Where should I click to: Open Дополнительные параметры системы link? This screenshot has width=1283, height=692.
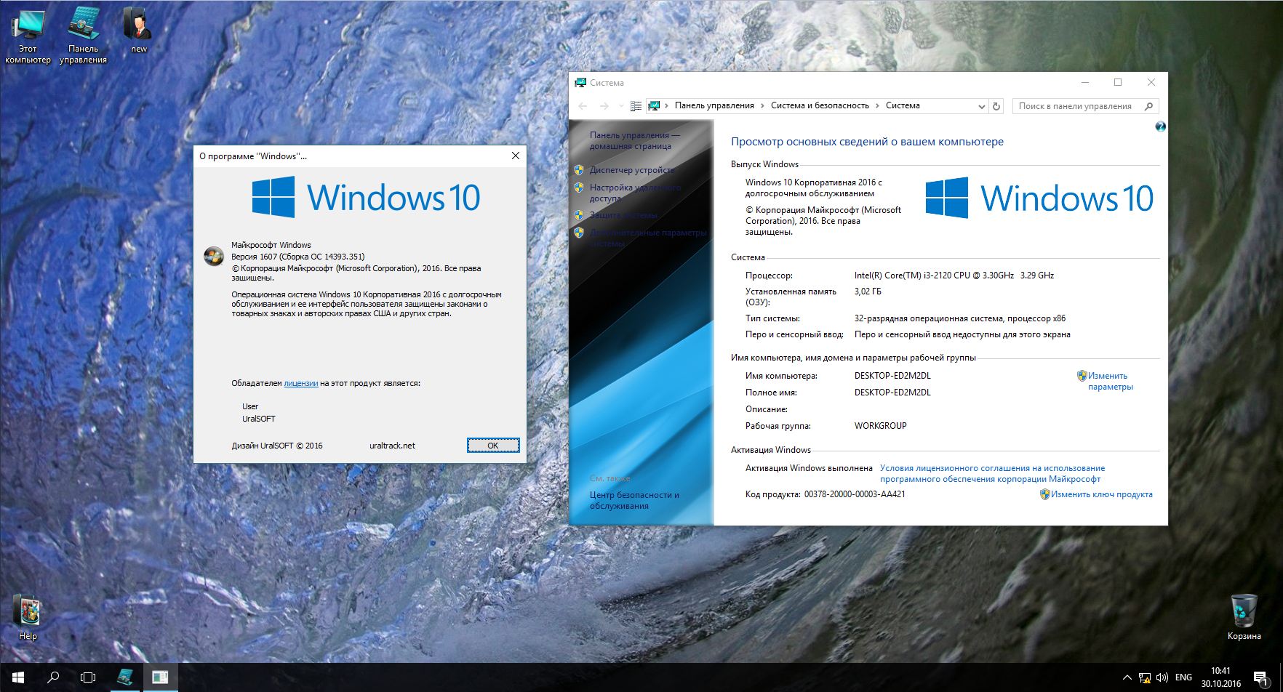(647, 238)
